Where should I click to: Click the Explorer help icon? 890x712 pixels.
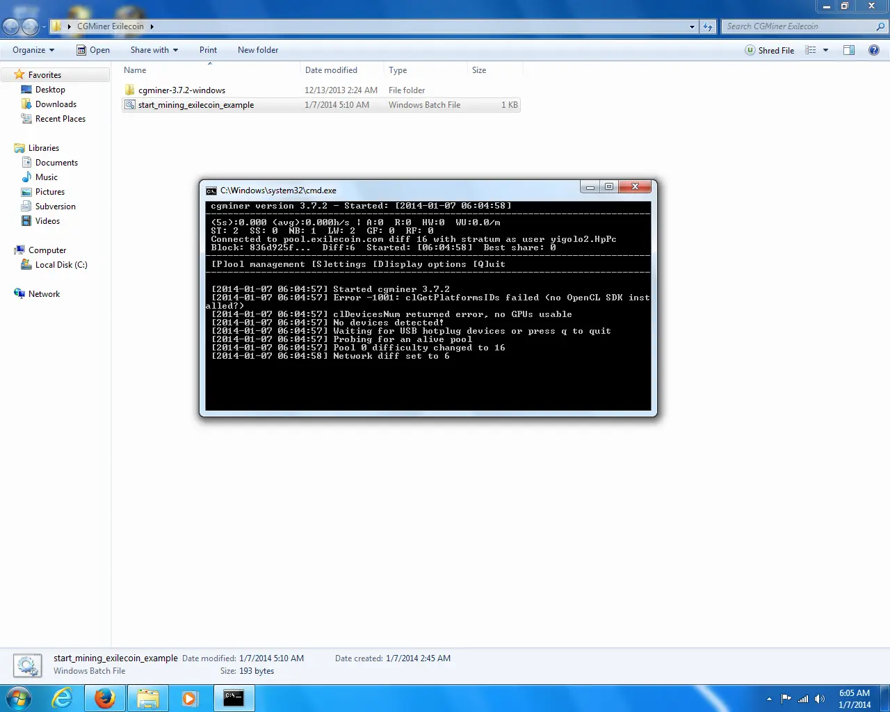pos(874,50)
